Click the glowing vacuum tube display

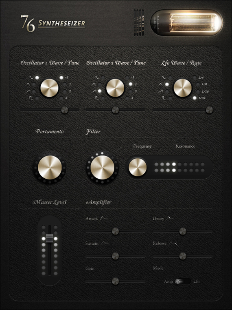tap(186, 22)
